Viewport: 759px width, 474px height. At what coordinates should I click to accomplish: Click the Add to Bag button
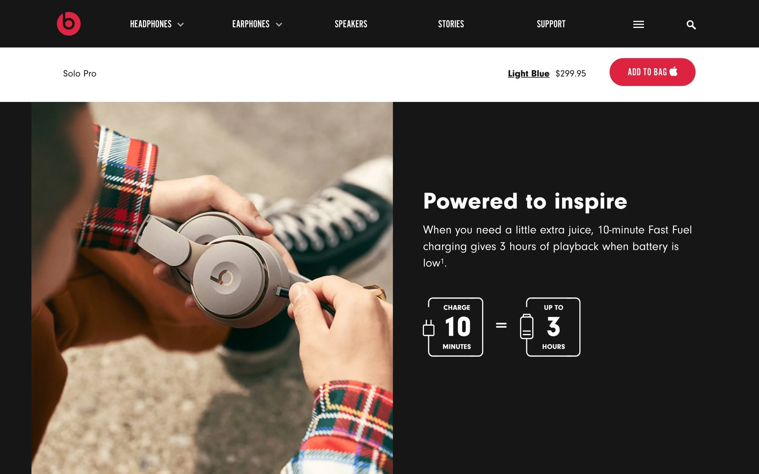[652, 72]
